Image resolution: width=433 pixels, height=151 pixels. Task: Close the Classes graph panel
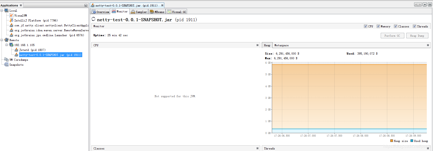pos(257,148)
